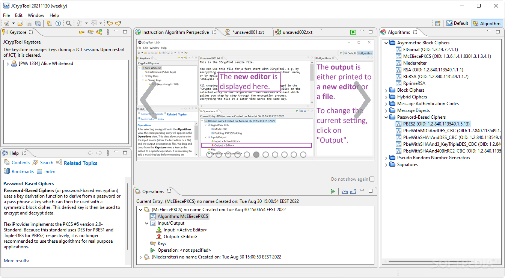
Task: Switch to the Algorithm perspective
Action: click(487, 23)
